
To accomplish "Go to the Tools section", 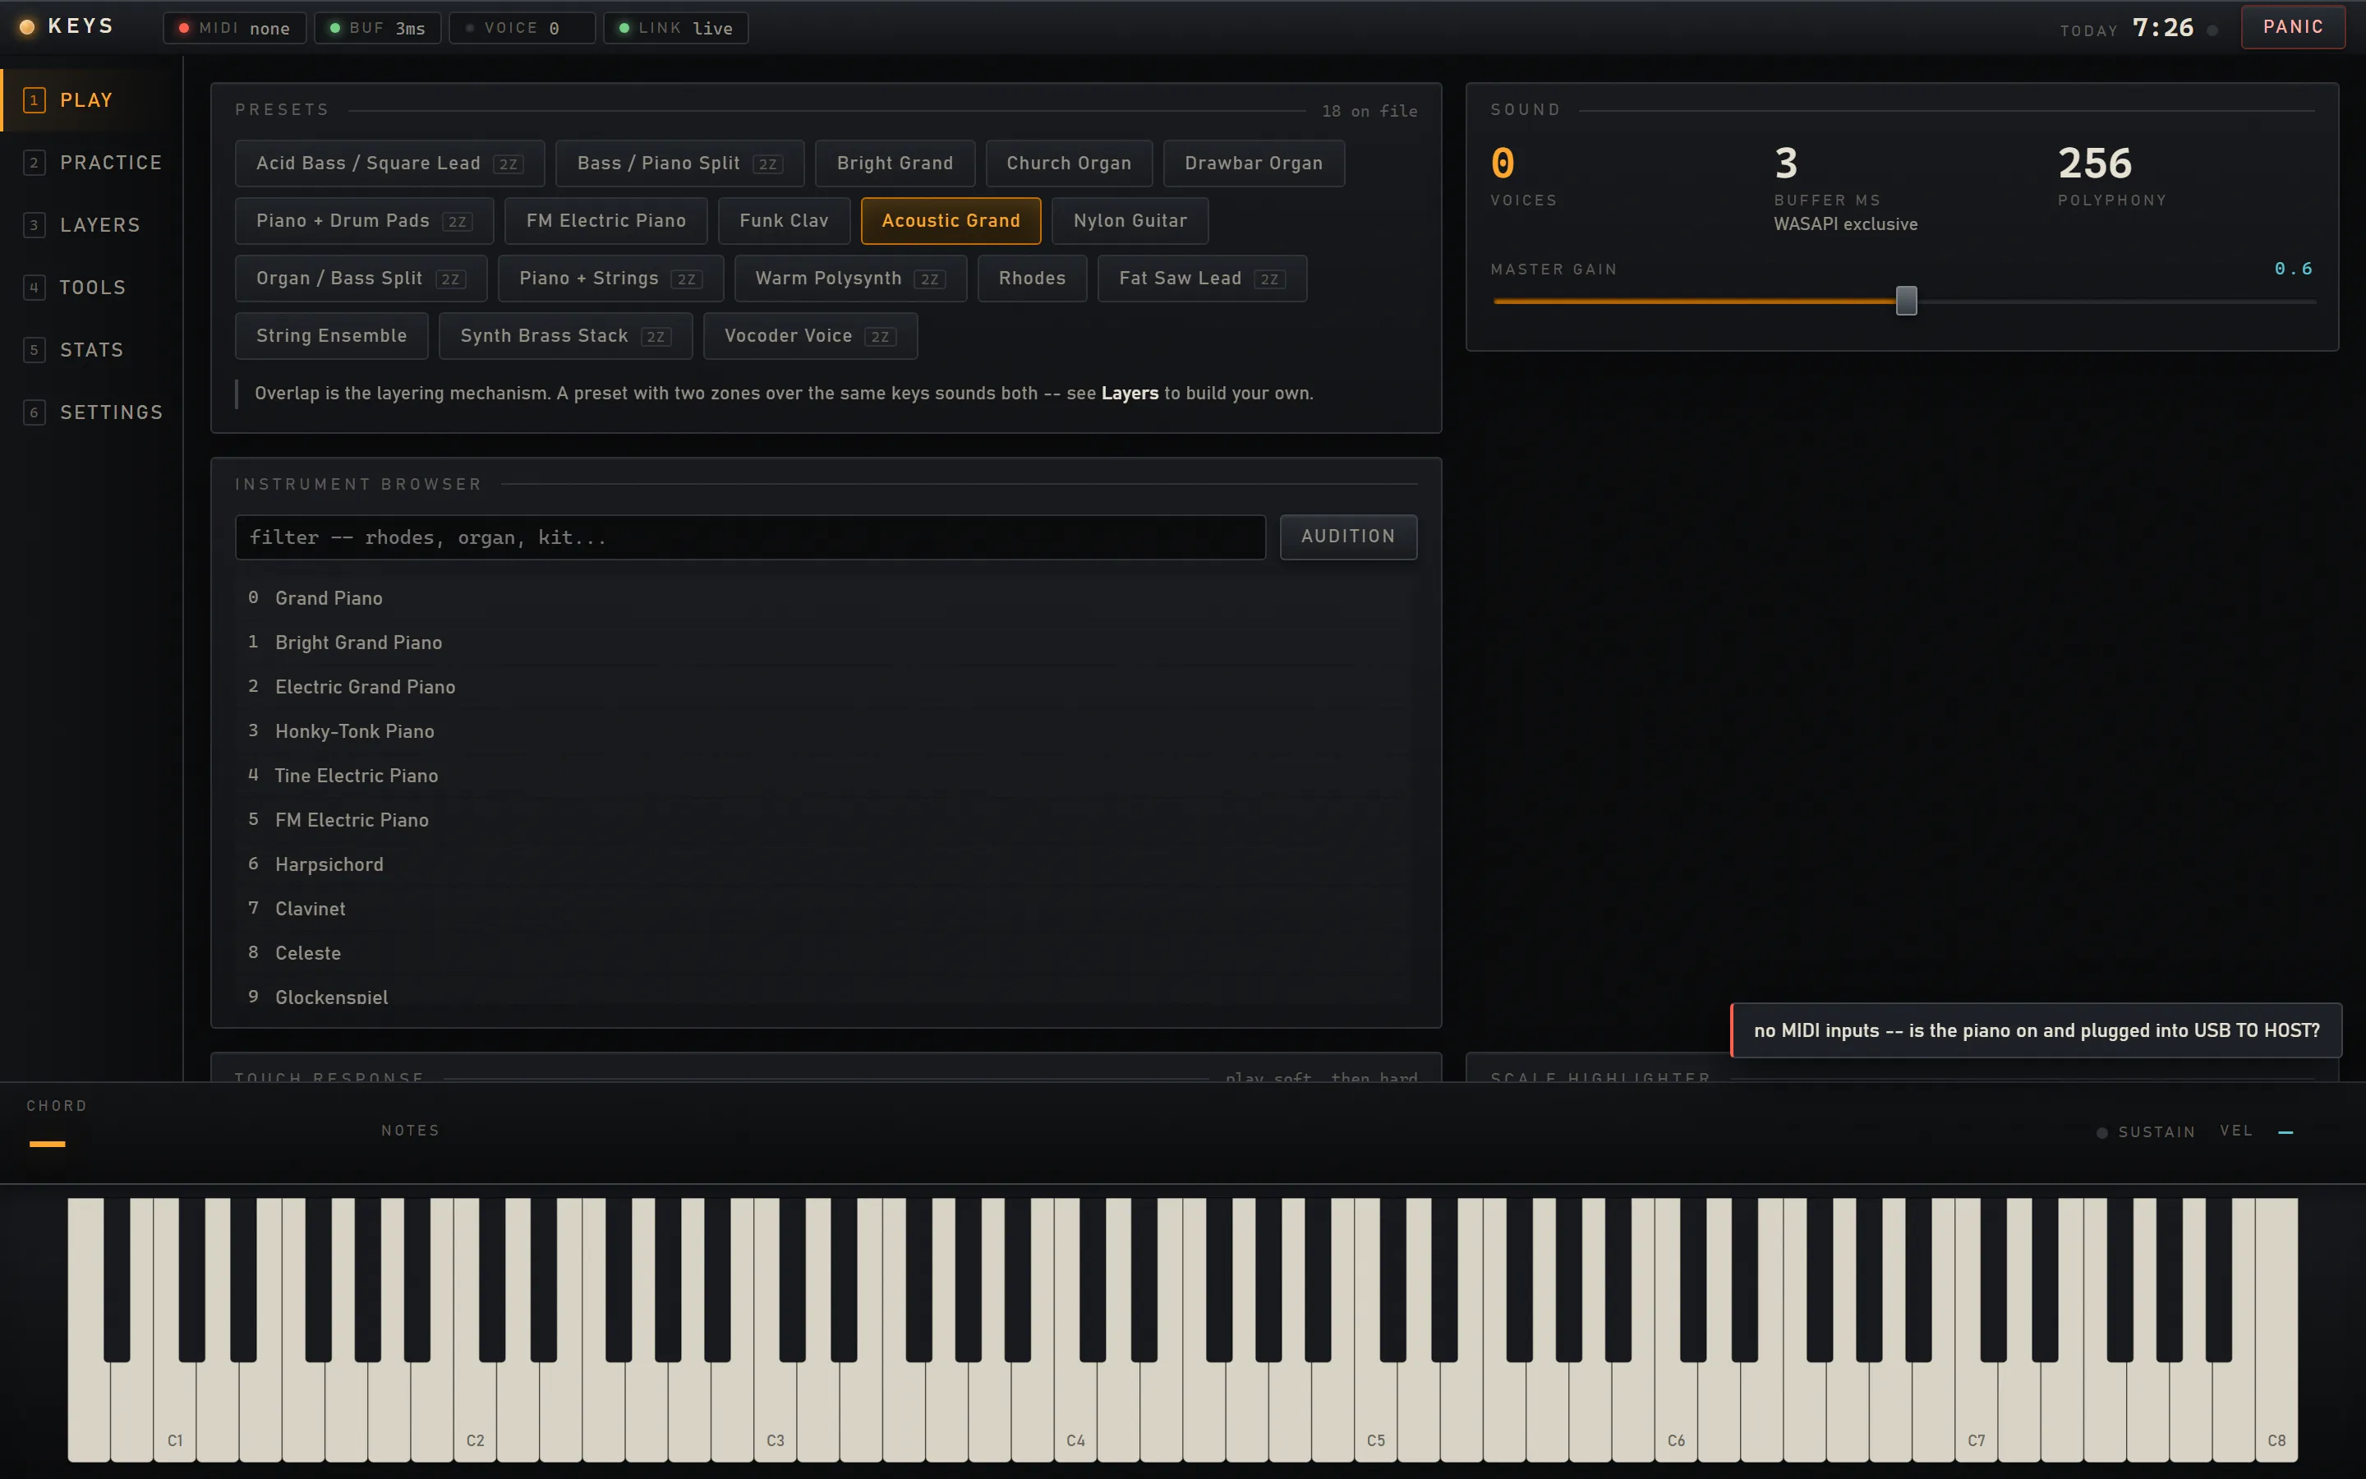I will (x=91, y=288).
